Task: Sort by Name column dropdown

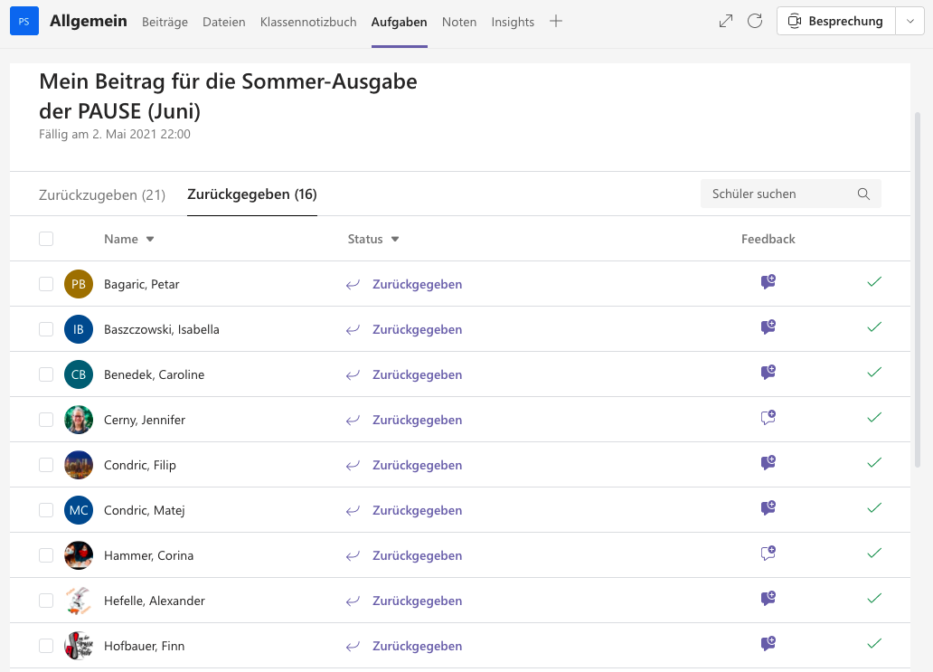Action: pyautogui.click(x=150, y=240)
